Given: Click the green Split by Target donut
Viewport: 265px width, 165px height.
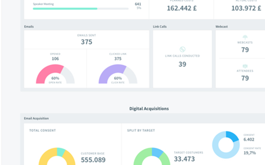Looking at the screenshot, I should click(x=152, y=156).
